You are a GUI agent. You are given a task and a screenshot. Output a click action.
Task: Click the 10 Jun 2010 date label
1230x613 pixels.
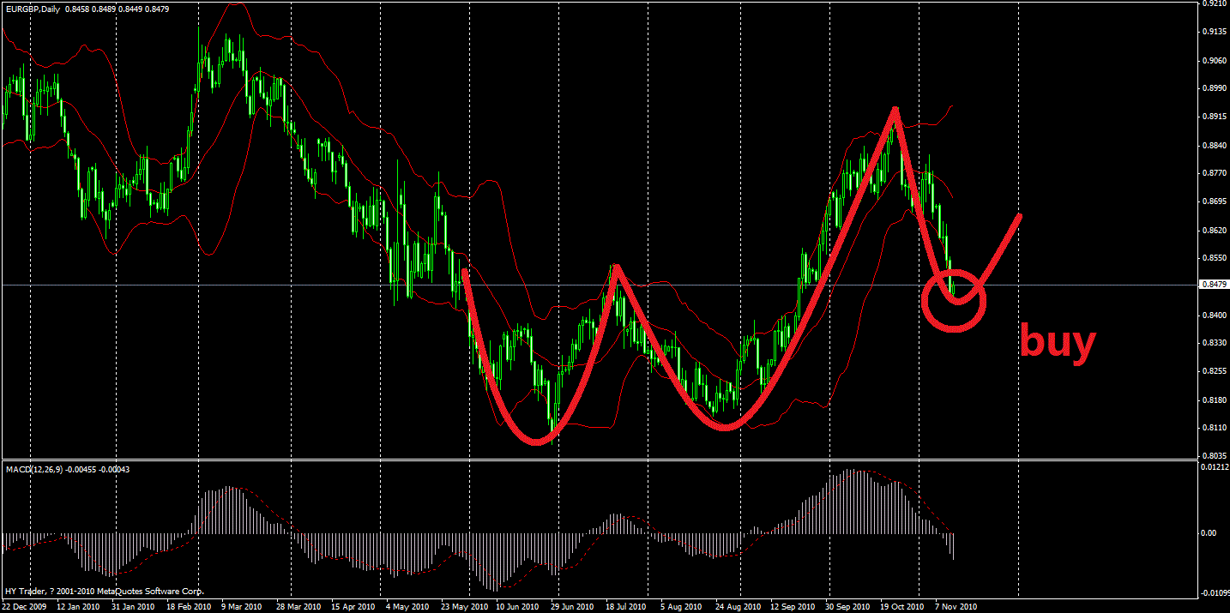point(518,606)
